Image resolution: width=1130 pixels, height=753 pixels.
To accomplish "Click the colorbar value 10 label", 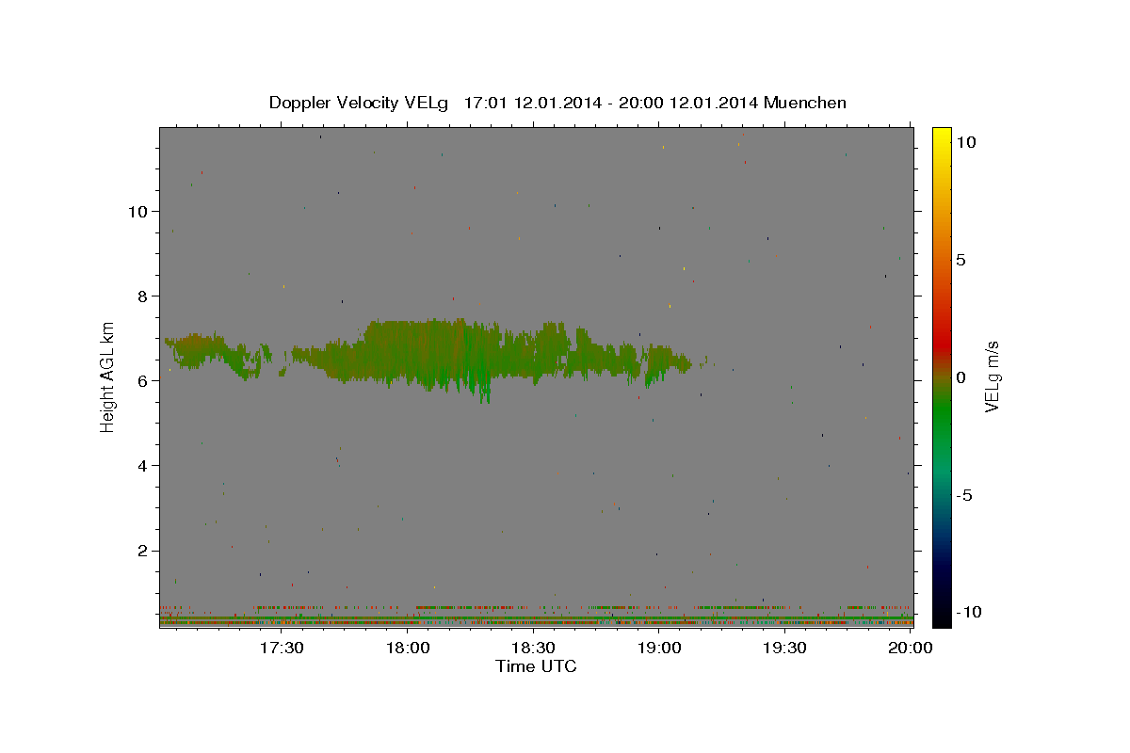I will pos(965,142).
